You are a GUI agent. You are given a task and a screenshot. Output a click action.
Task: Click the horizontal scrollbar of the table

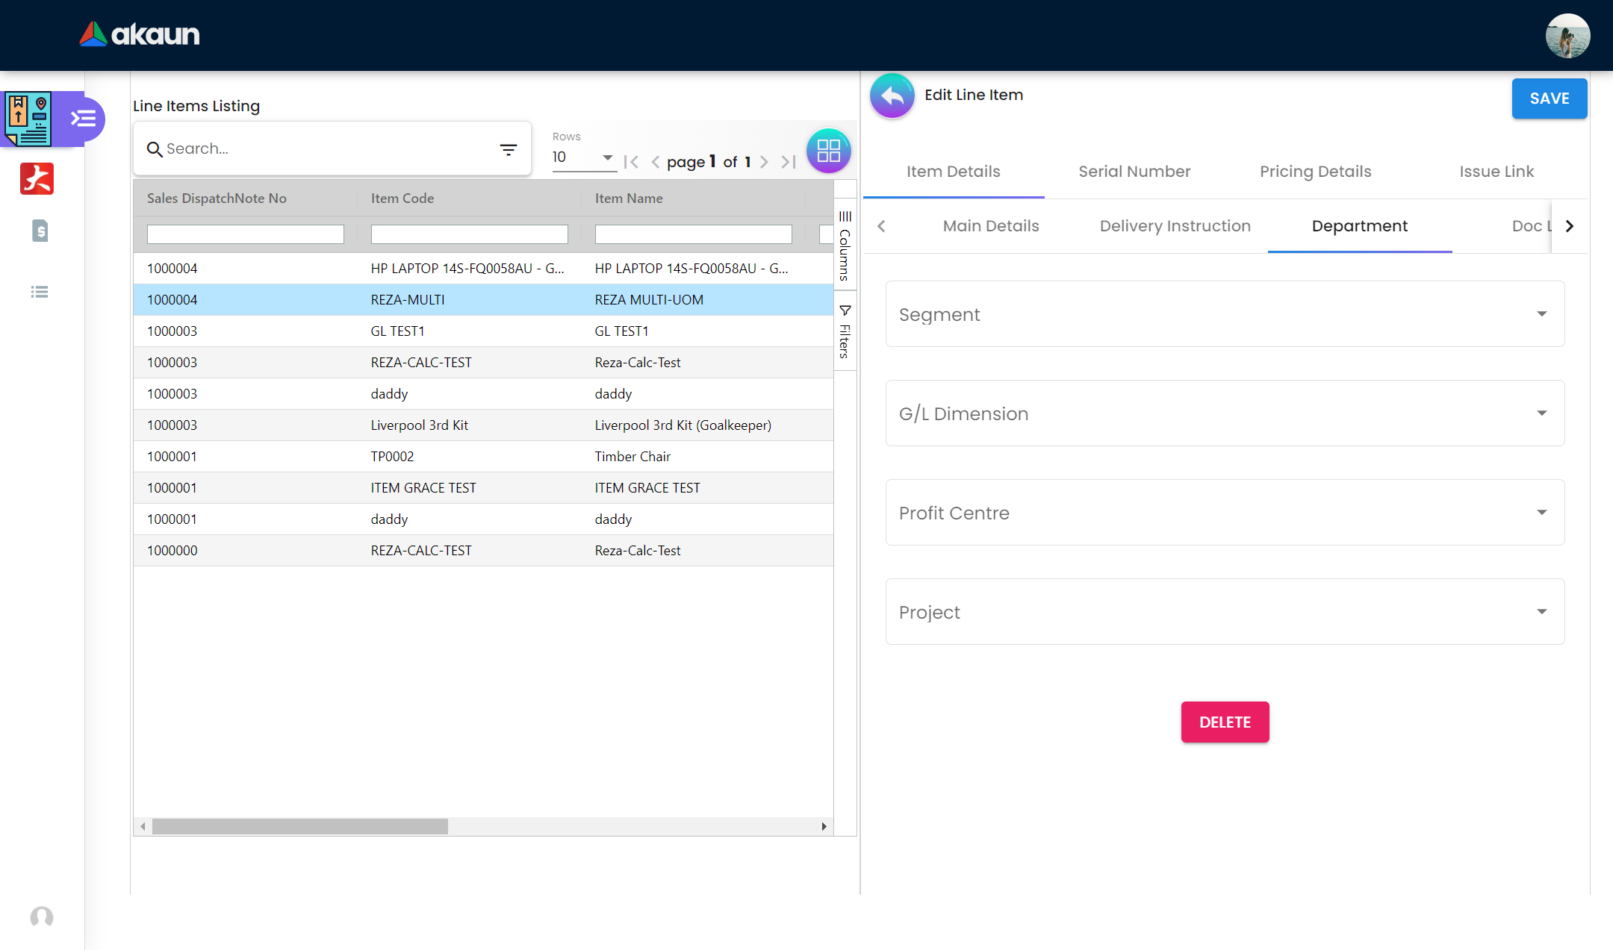click(x=299, y=826)
